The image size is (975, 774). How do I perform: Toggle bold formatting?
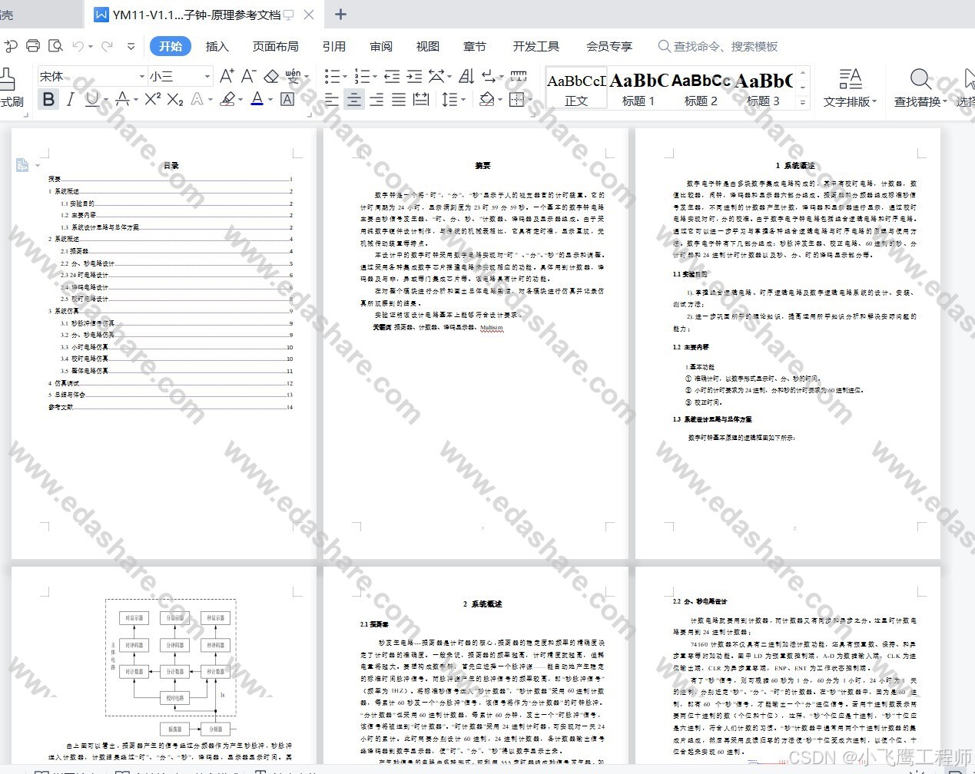(48, 99)
